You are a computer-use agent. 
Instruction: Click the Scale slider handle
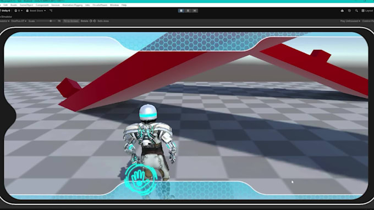pos(51,21)
